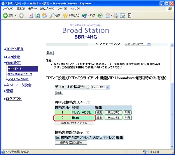
Task: Open the ファイル(F) menu
Action: 8,8
